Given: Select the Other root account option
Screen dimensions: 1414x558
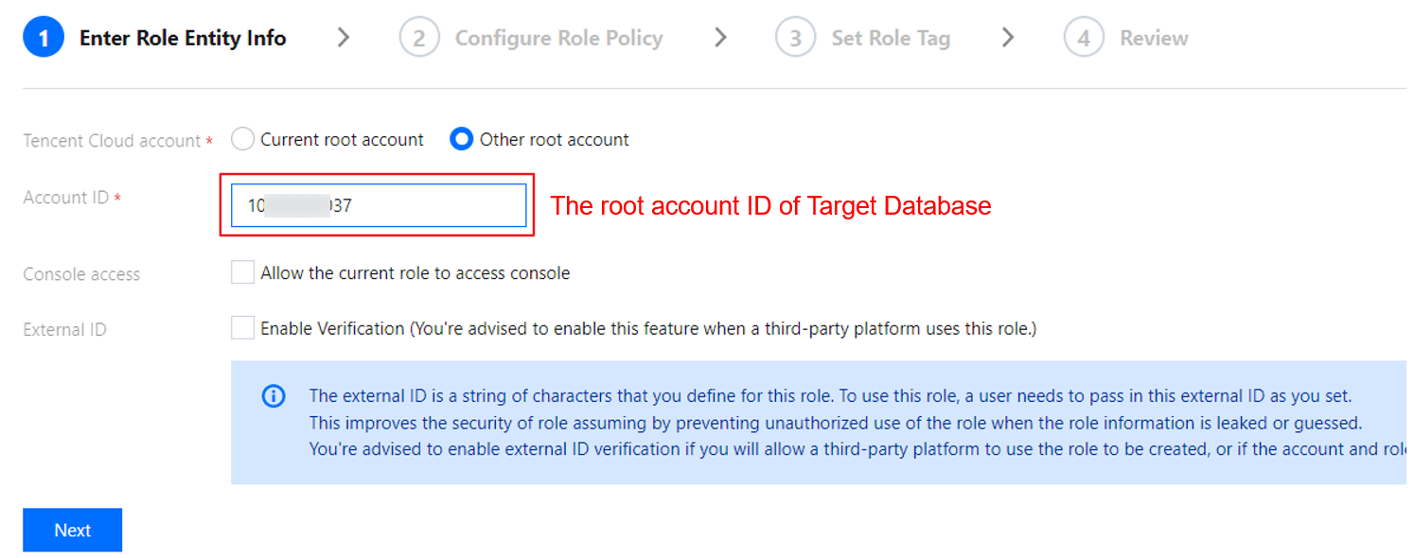Looking at the screenshot, I should click(462, 140).
